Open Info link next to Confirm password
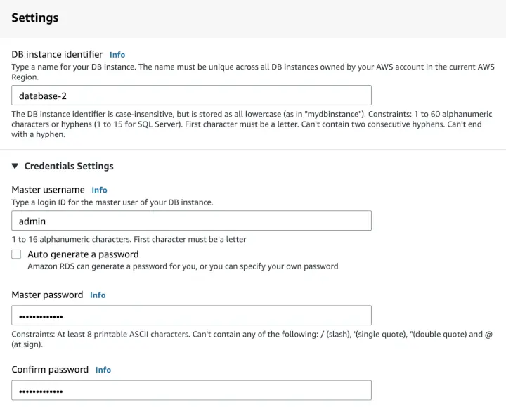506x407 pixels. click(x=103, y=370)
